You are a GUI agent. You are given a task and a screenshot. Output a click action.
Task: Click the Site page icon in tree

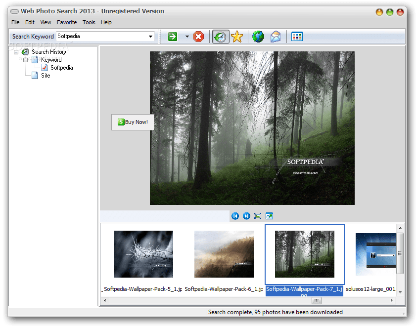(35, 76)
